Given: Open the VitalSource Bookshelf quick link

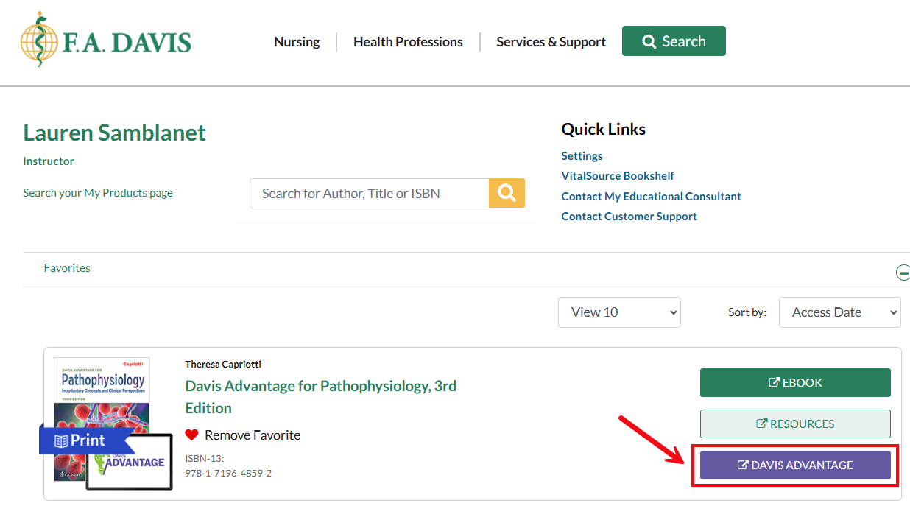Looking at the screenshot, I should 618,176.
